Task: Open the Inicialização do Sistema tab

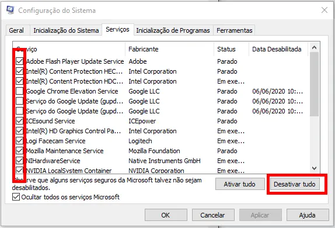Action: tap(66, 30)
